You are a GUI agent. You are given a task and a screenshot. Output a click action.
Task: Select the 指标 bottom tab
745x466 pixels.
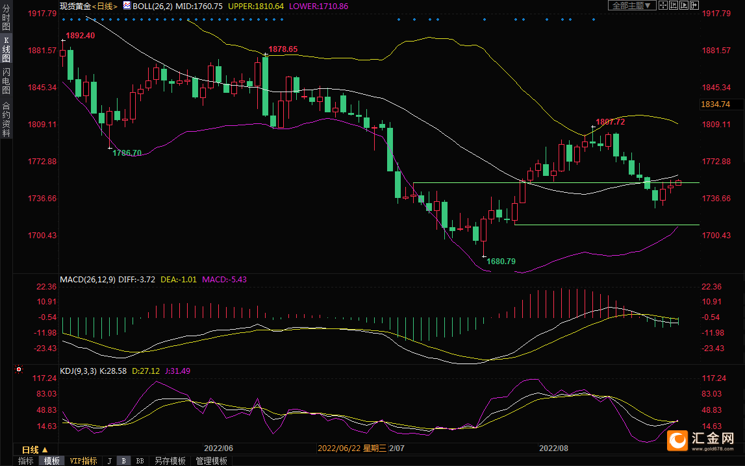point(26,461)
